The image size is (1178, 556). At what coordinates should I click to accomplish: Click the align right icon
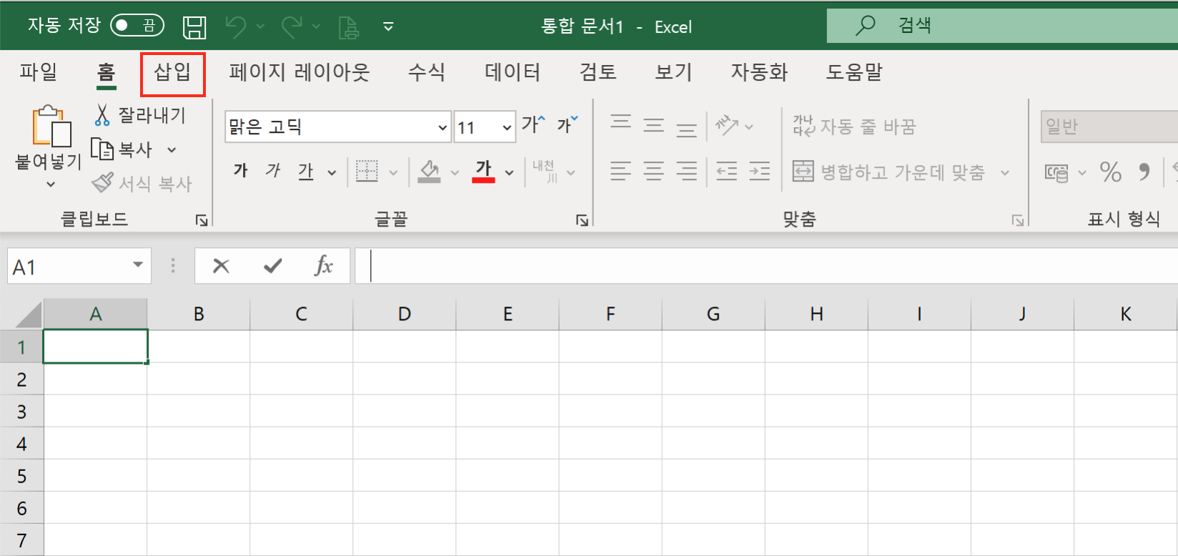coord(686,172)
